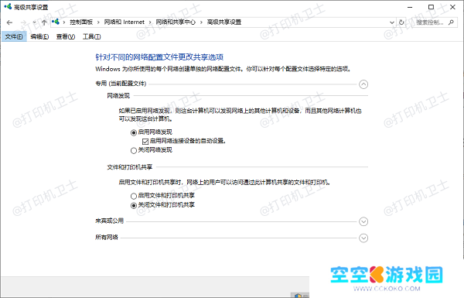Navigate to 网络和 Internet breadcrumb

pyautogui.click(x=124, y=22)
